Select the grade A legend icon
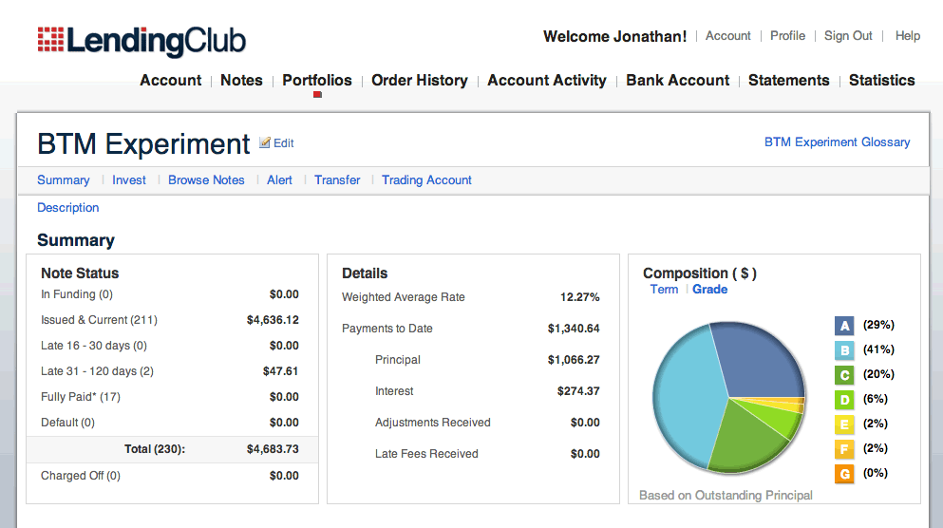The width and height of the screenshot is (943, 528). (844, 326)
